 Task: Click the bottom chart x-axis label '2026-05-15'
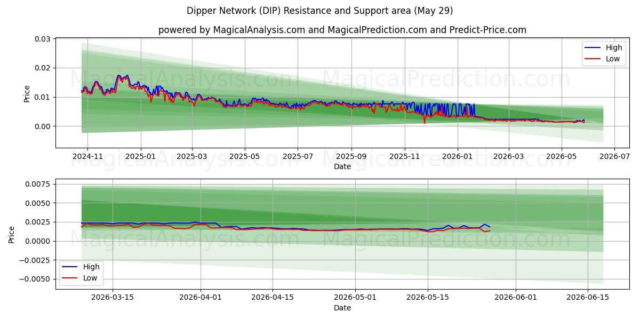pos(427,299)
